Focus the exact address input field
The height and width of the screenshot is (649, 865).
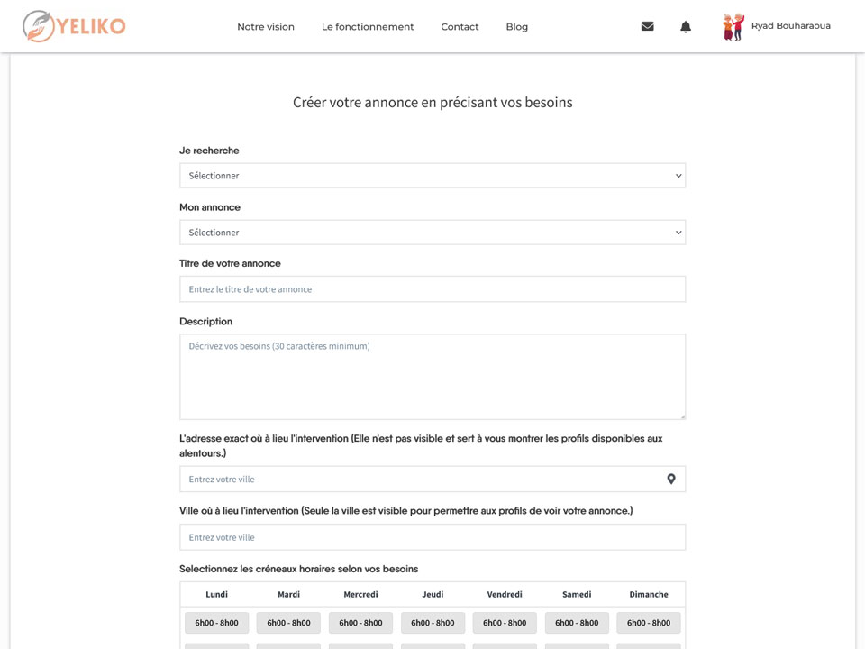[432, 479]
